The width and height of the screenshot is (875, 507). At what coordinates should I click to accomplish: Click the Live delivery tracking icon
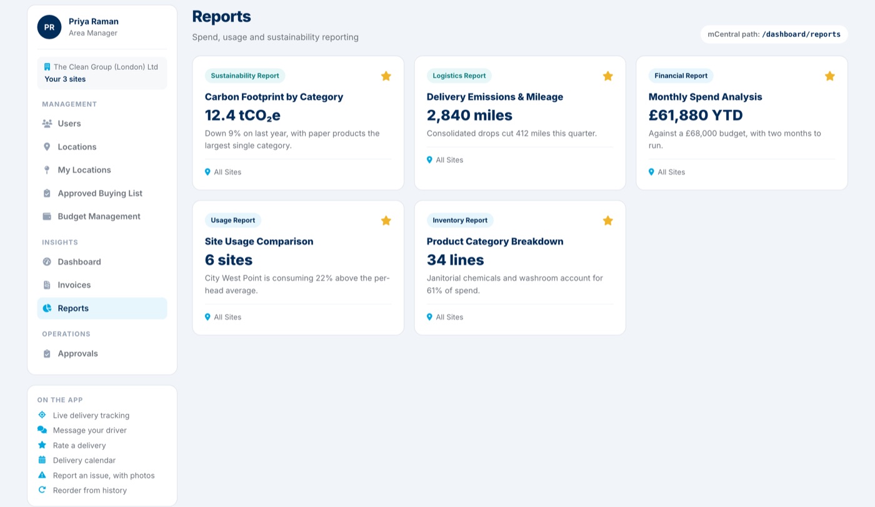click(42, 415)
